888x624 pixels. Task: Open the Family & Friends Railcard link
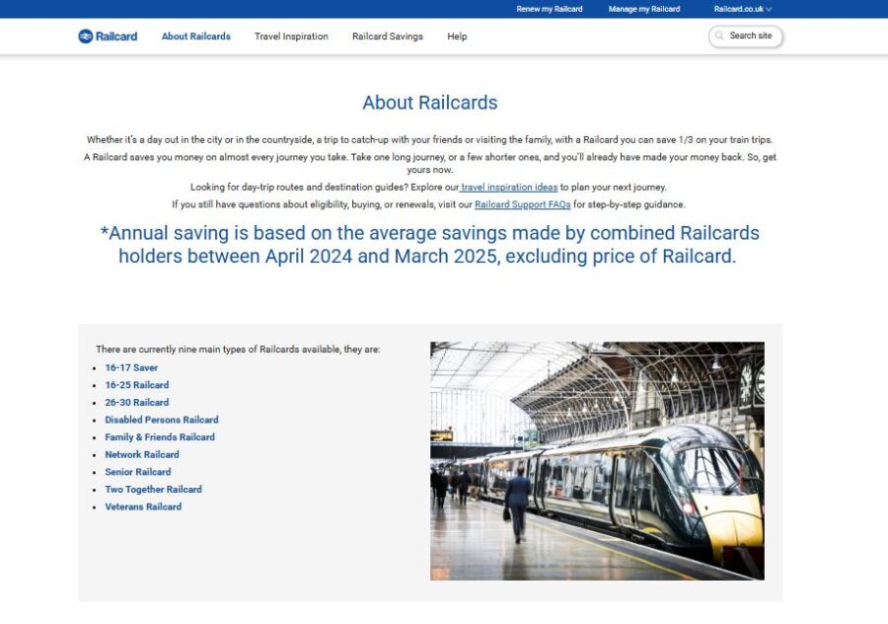(x=160, y=437)
